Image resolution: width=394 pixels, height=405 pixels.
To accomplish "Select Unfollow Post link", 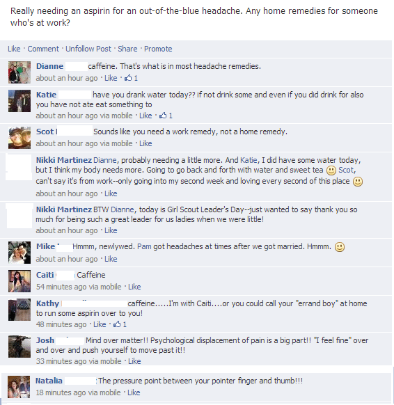I will (x=88, y=49).
